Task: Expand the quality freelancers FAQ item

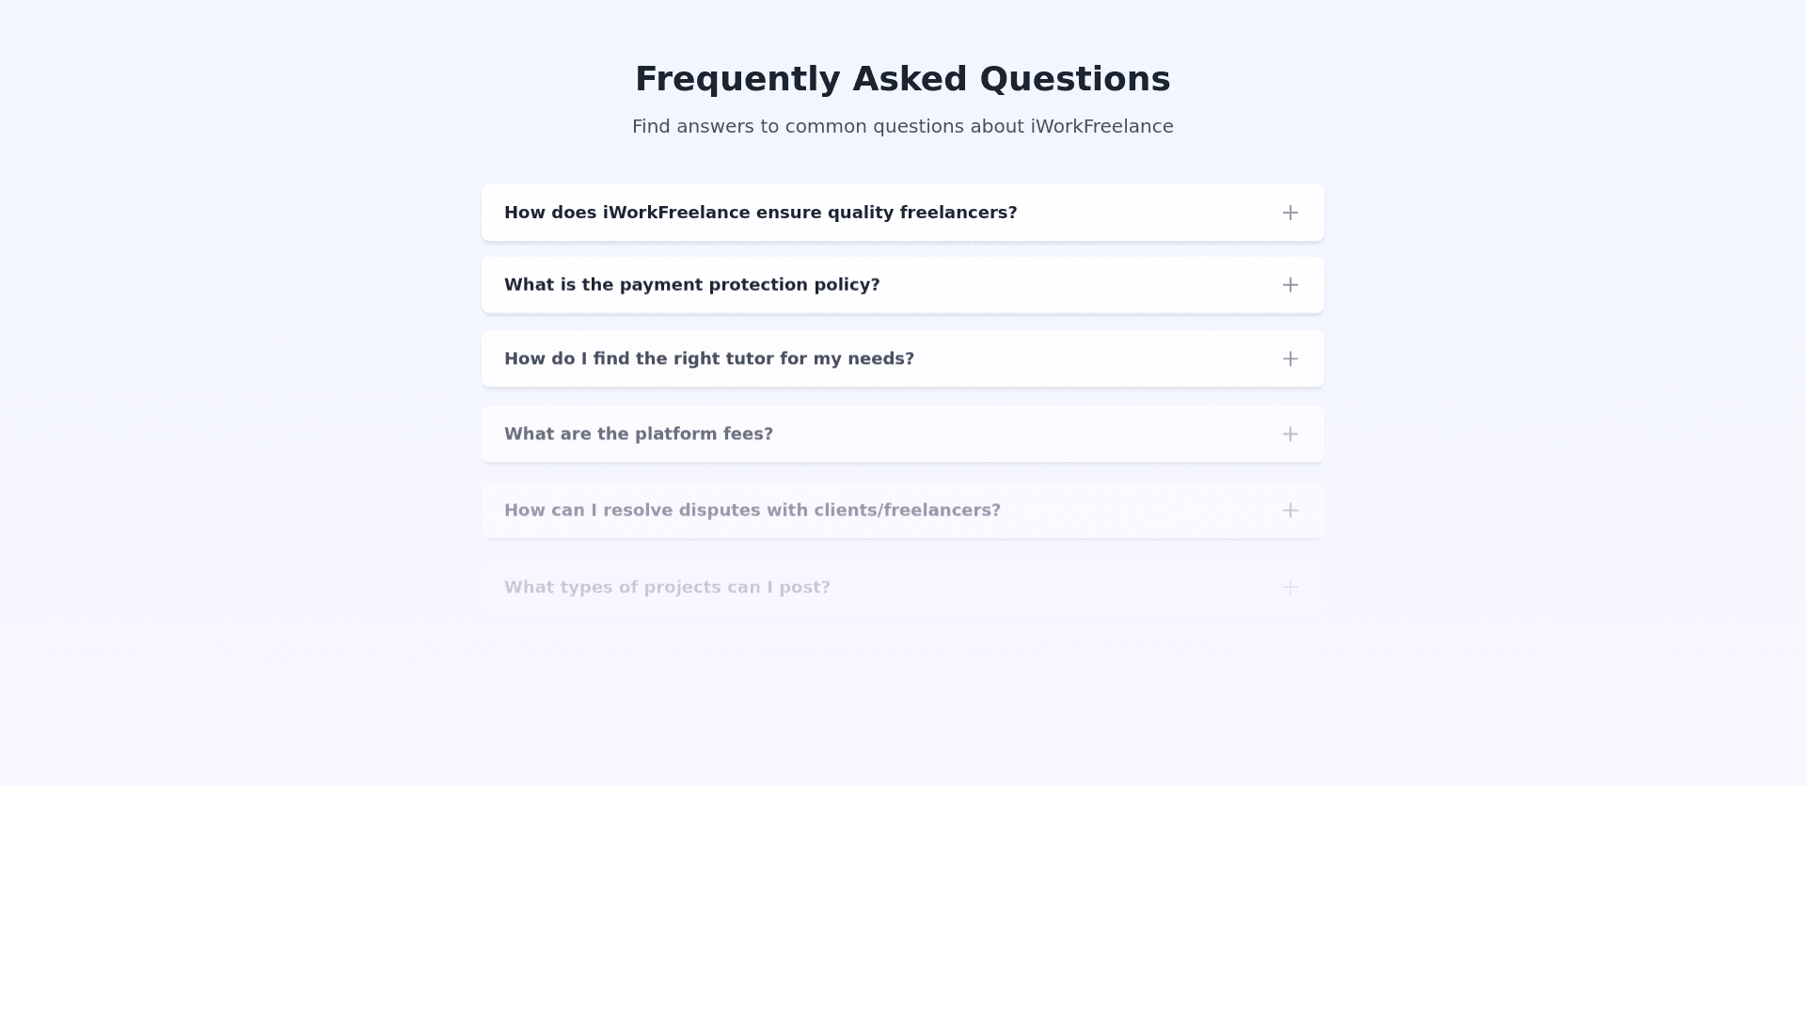Action: click(x=1129, y=213)
